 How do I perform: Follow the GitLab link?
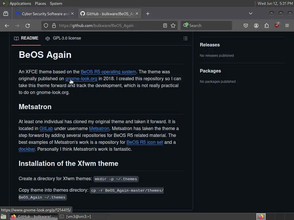click(46, 129)
